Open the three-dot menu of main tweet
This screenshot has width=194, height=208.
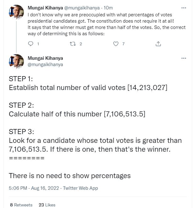(184, 58)
